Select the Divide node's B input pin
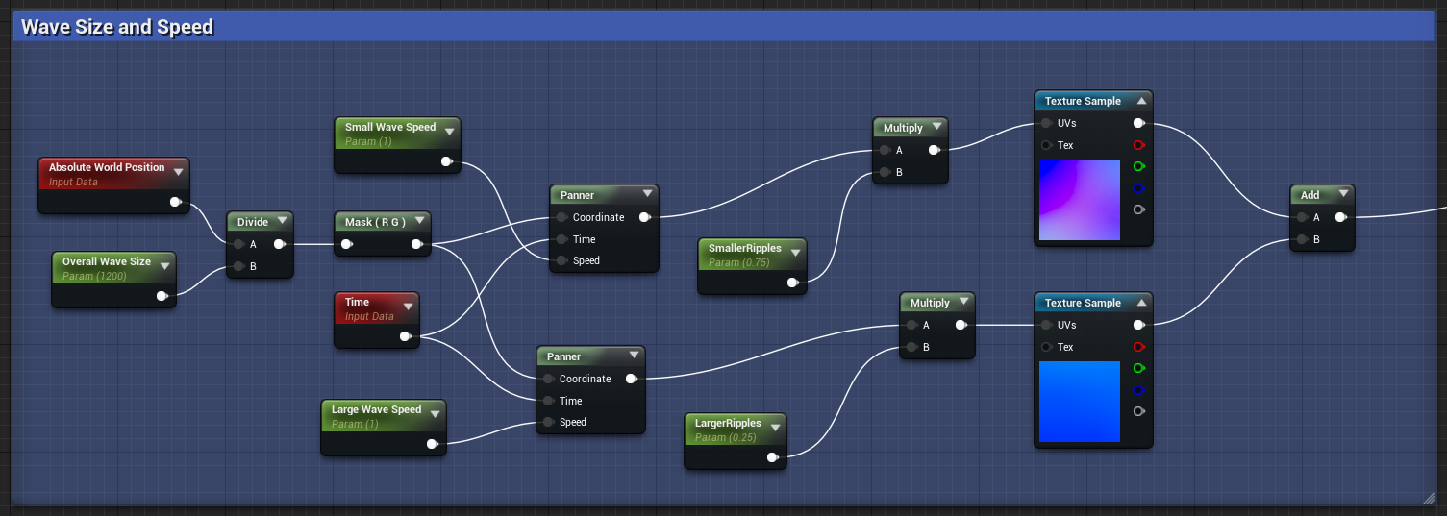Image resolution: width=1447 pixels, height=516 pixels. pos(237,266)
